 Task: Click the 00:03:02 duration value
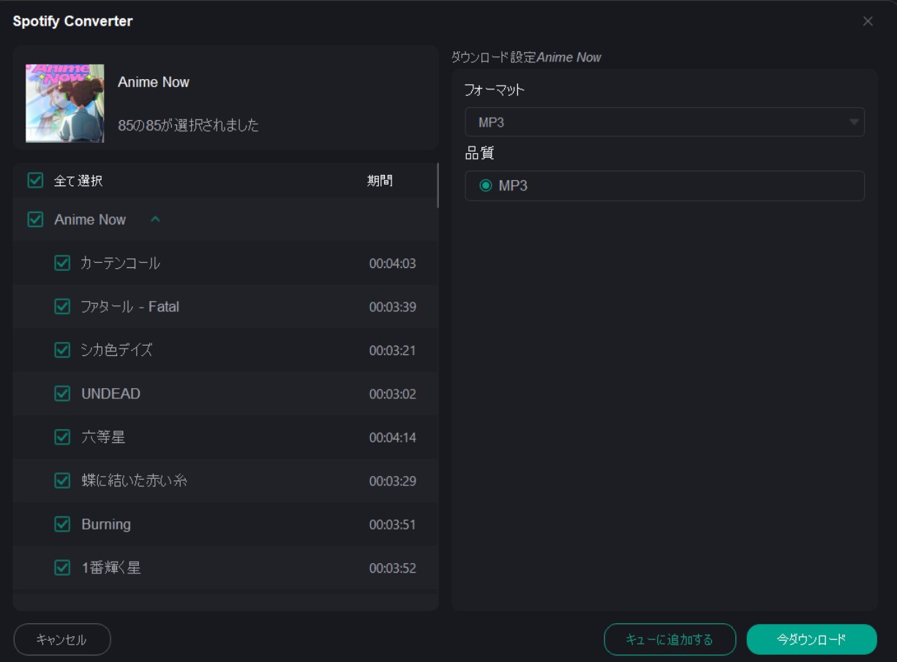392,394
